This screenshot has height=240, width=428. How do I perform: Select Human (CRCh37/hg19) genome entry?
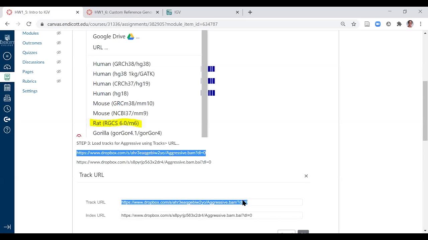tap(121, 83)
